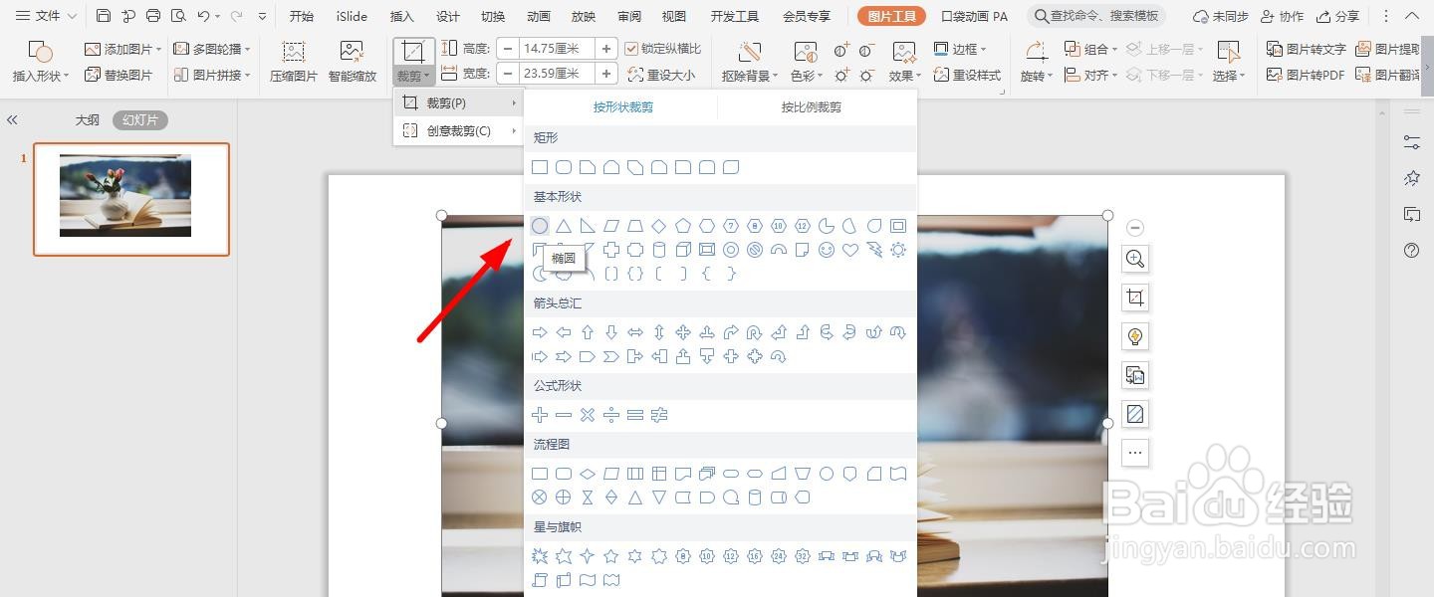Viewport: 1434px width, 597px height.
Task: Click the crop quick-tool beside the picture
Action: (x=1134, y=298)
